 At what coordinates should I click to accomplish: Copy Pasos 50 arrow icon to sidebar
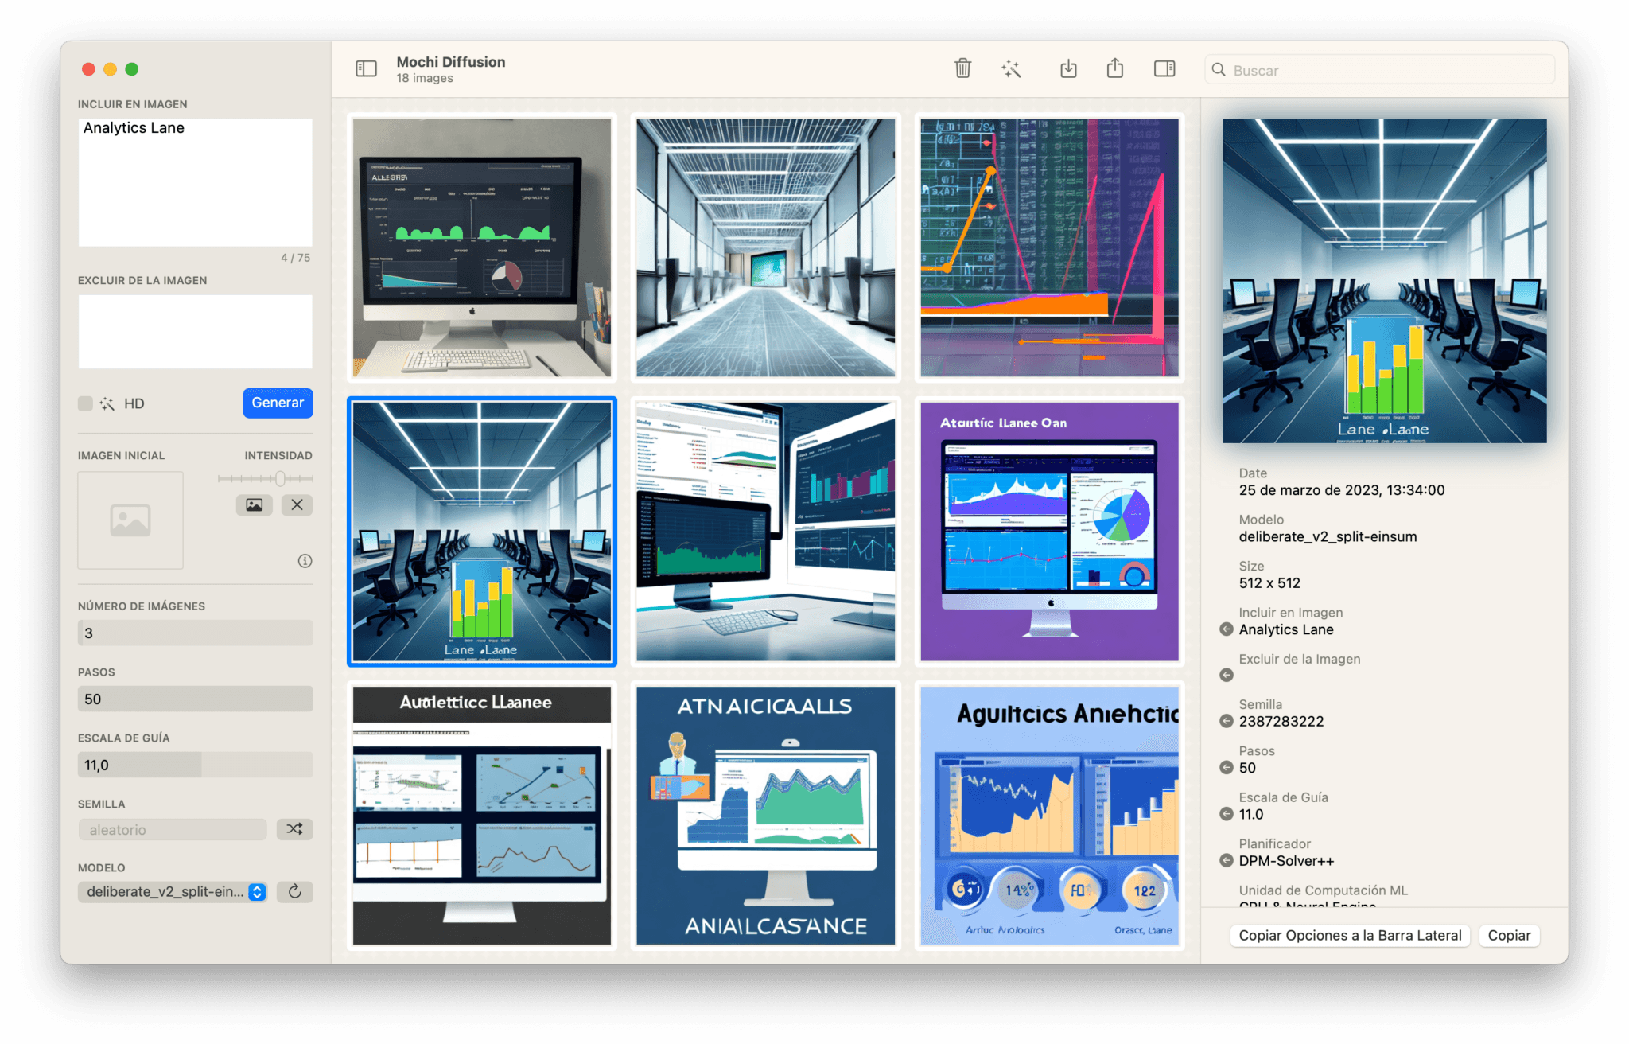(x=1227, y=768)
